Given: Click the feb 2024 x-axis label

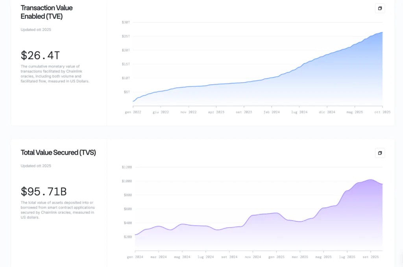Looking at the screenshot, I should 272,112.
